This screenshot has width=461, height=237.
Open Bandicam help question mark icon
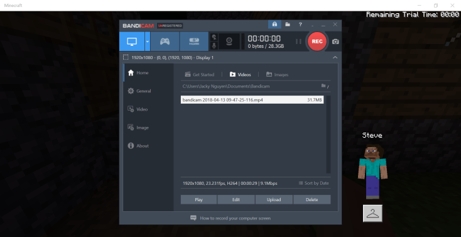tap(300, 25)
